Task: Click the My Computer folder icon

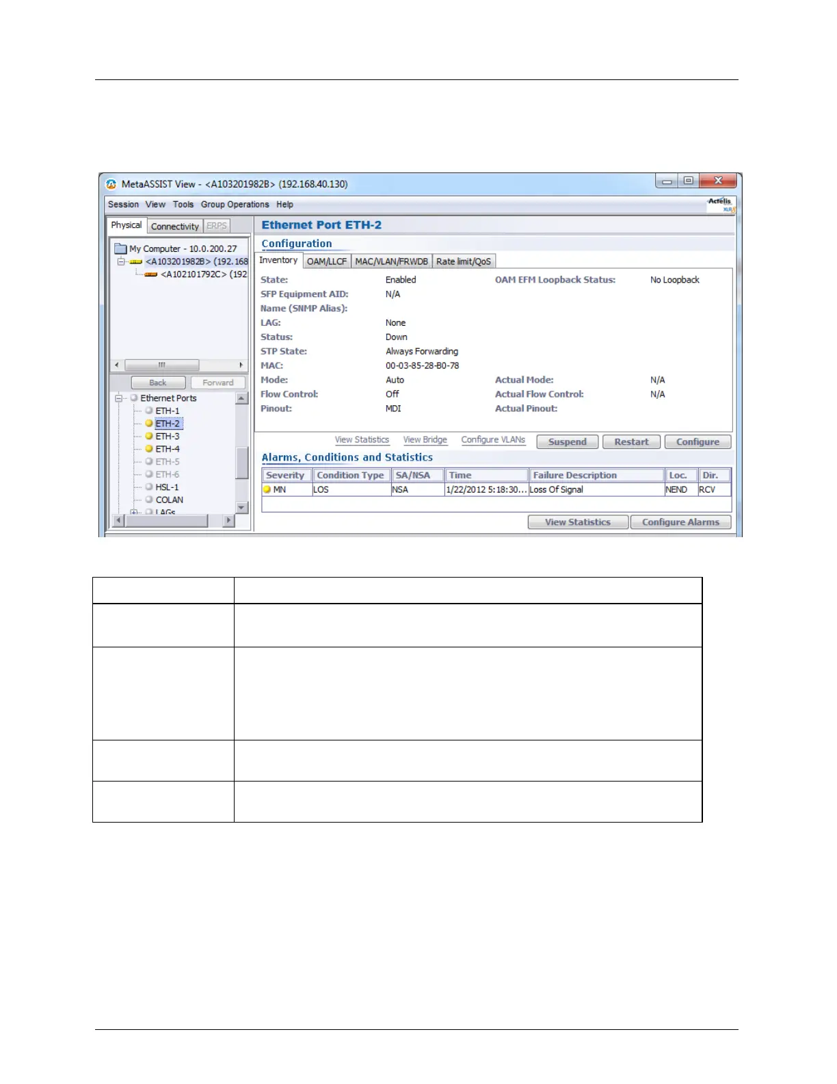Action: click(120, 248)
